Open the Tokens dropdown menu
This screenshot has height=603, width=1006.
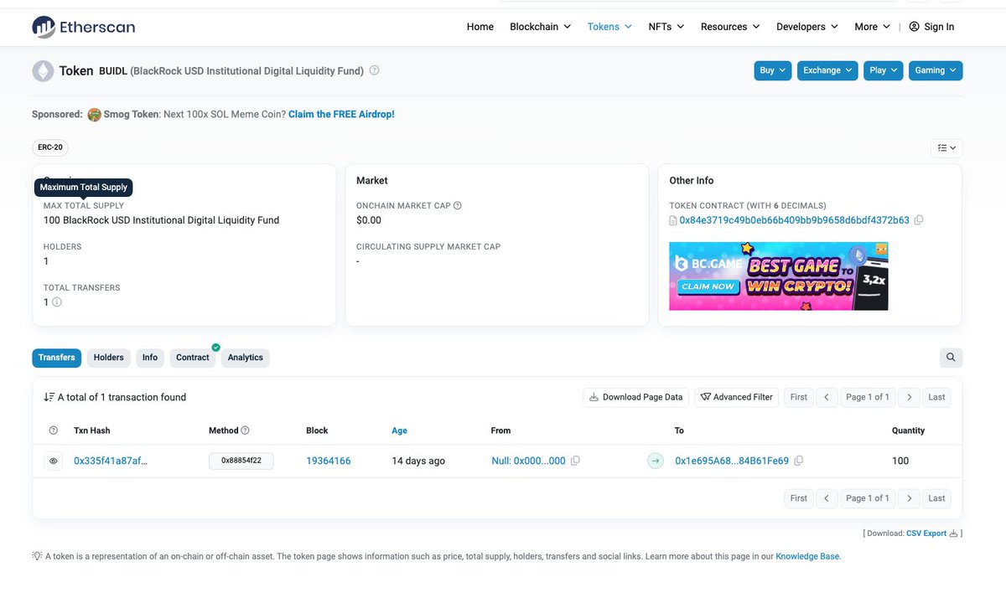coord(609,27)
